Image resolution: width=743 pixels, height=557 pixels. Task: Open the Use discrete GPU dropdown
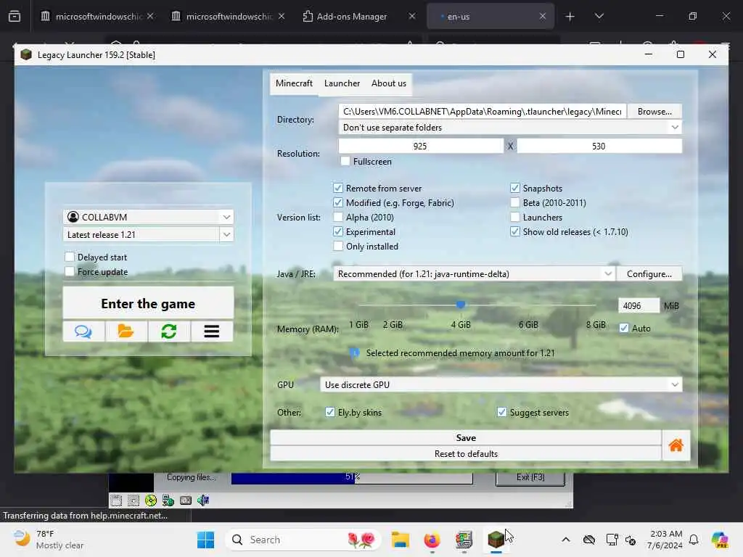(x=501, y=384)
